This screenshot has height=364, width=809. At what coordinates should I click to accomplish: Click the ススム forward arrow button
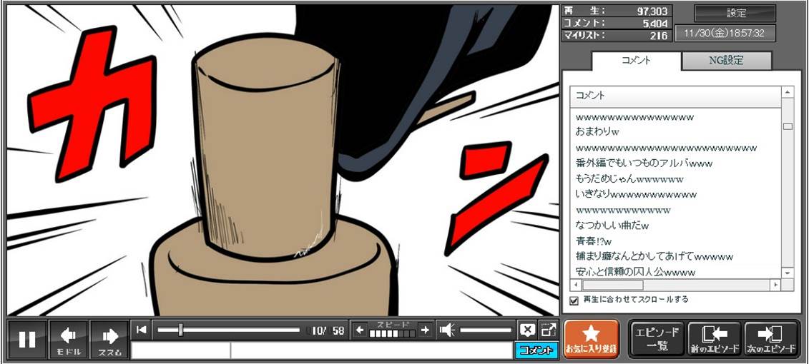point(109,340)
